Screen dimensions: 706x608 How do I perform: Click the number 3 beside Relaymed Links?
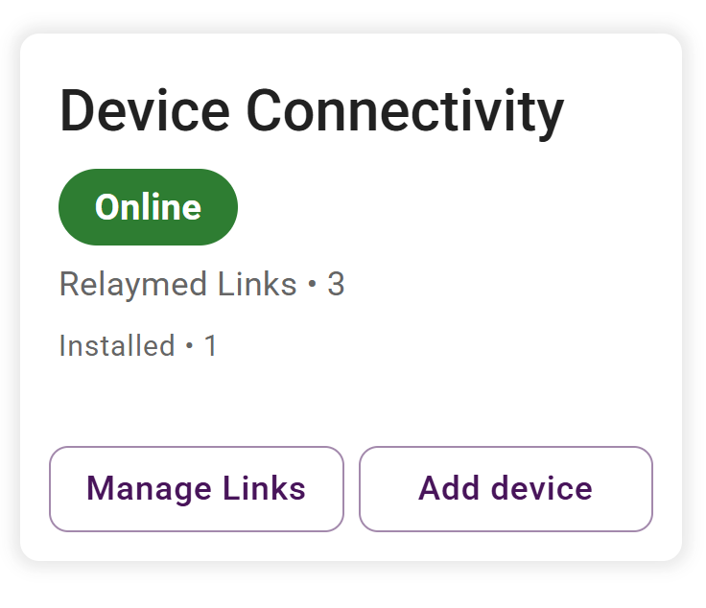(336, 285)
